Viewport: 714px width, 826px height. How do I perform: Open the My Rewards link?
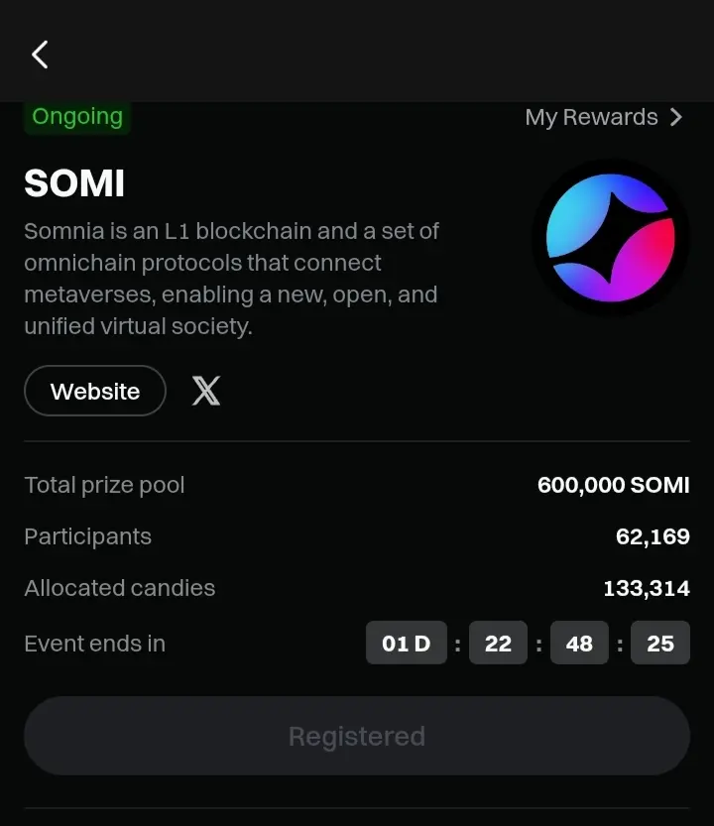click(604, 117)
